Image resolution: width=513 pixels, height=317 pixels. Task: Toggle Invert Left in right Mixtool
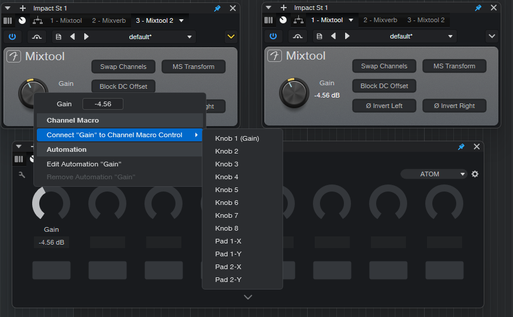(384, 106)
